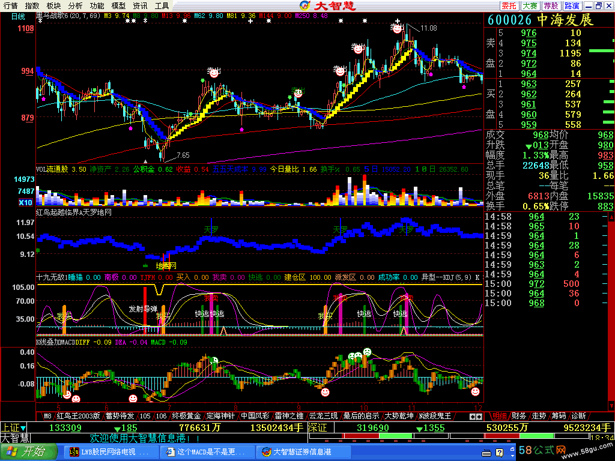Open the 模型 menu
This screenshot has height=461, width=615.
pyautogui.click(x=118, y=6)
